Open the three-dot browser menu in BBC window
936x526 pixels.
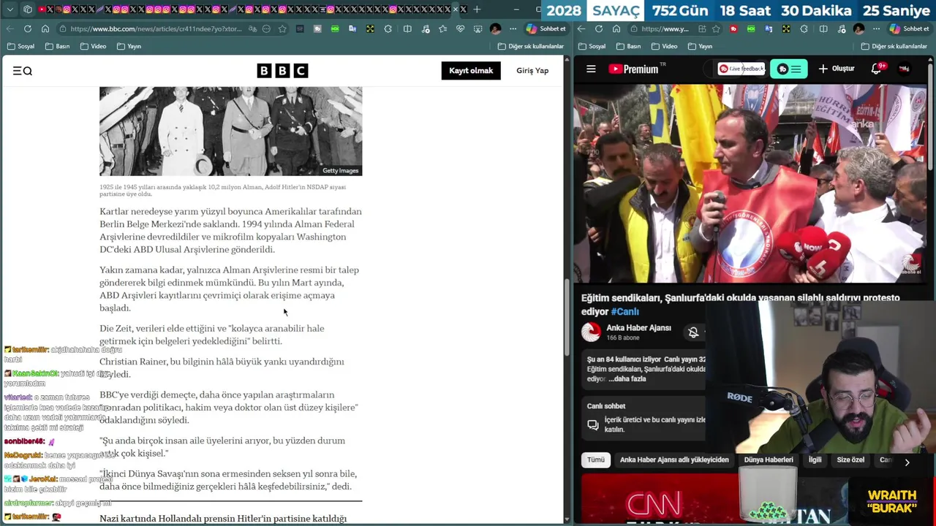click(513, 28)
